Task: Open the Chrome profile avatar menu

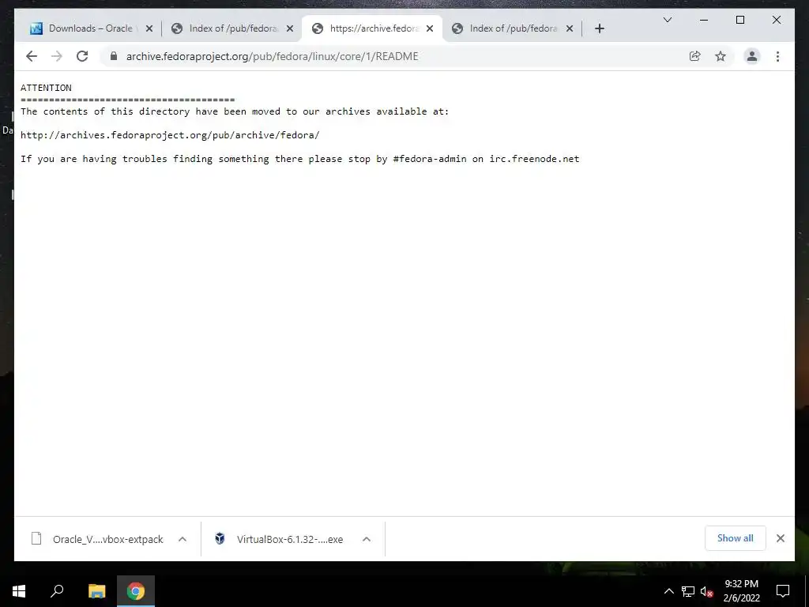Action: point(752,56)
